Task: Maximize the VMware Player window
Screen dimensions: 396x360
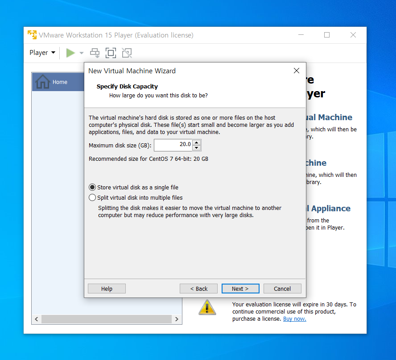Action: [x=327, y=35]
